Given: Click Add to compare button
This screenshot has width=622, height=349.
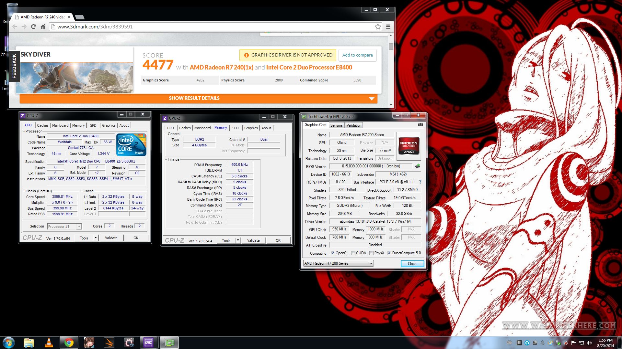Looking at the screenshot, I should pos(357,55).
